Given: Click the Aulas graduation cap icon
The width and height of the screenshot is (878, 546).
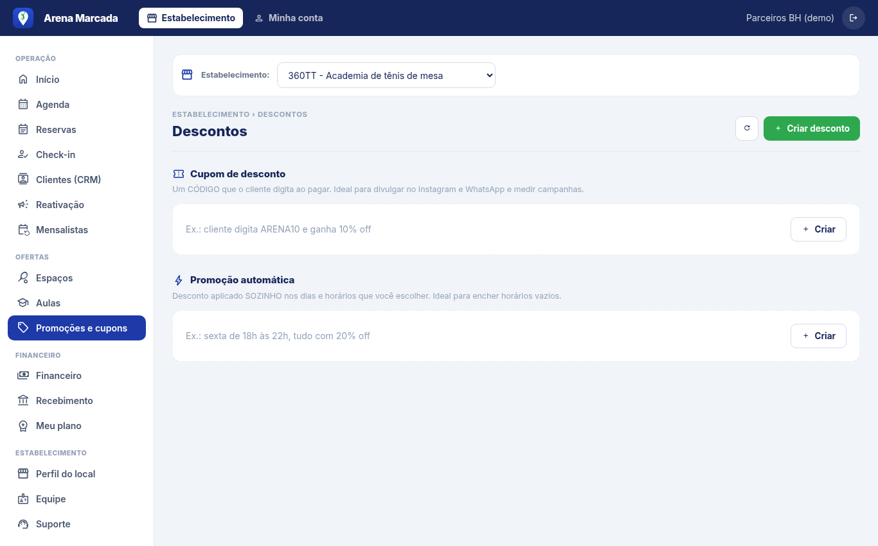Looking at the screenshot, I should (x=23, y=303).
